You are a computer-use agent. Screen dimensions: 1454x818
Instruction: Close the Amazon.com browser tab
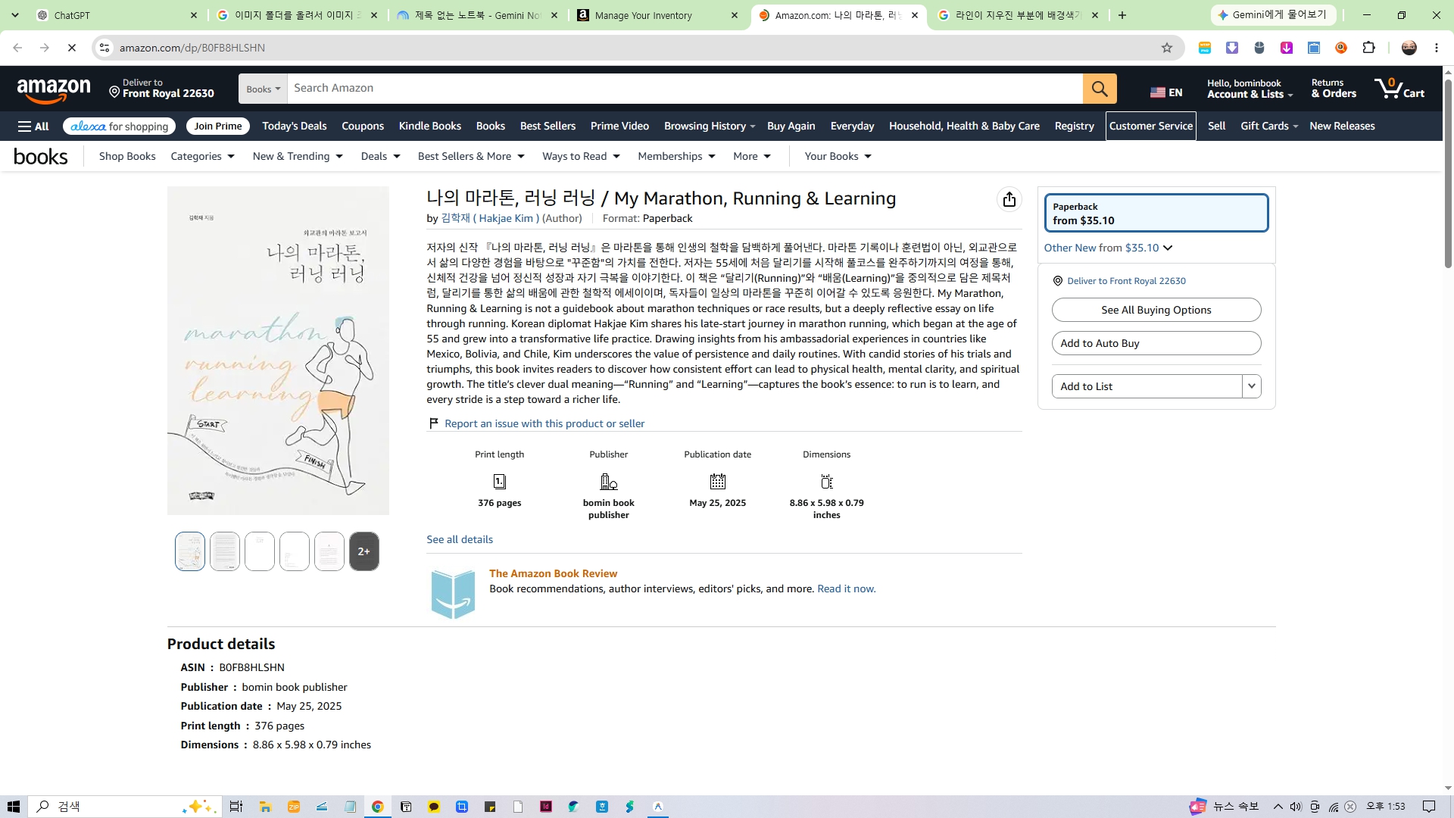pos(915,15)
